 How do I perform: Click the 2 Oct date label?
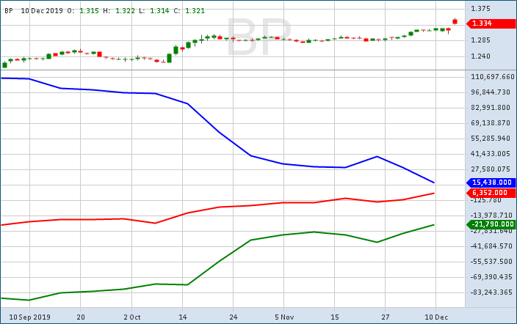click(x=132, y=317)
